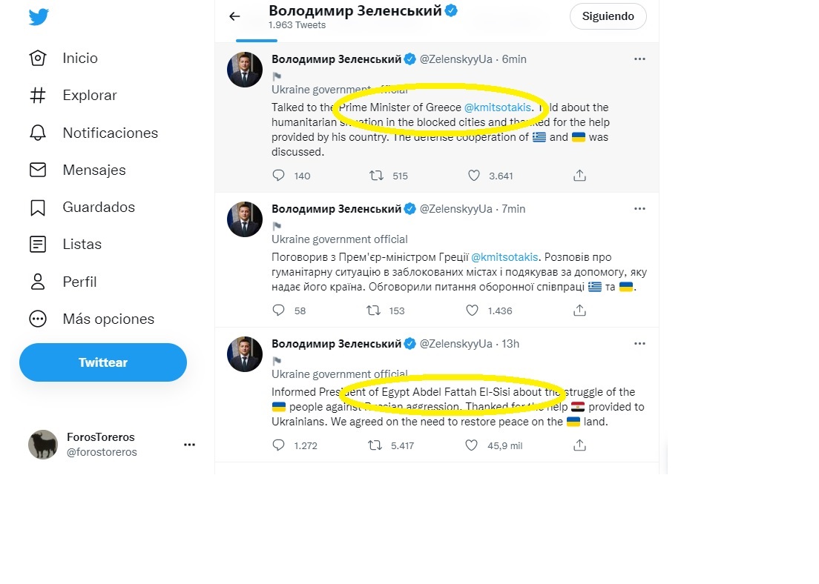Open the three-dot menu on 13h tweet
Image resolution: width=819 pixels, height=584 pixels.
tap(639, 344)
